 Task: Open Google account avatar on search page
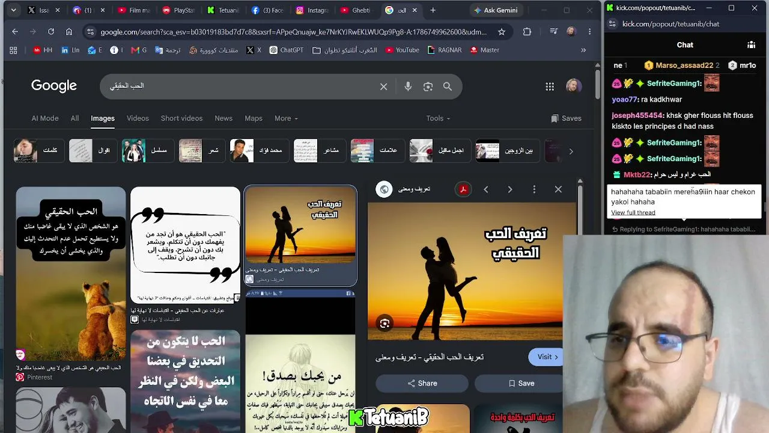coord(574,86)
